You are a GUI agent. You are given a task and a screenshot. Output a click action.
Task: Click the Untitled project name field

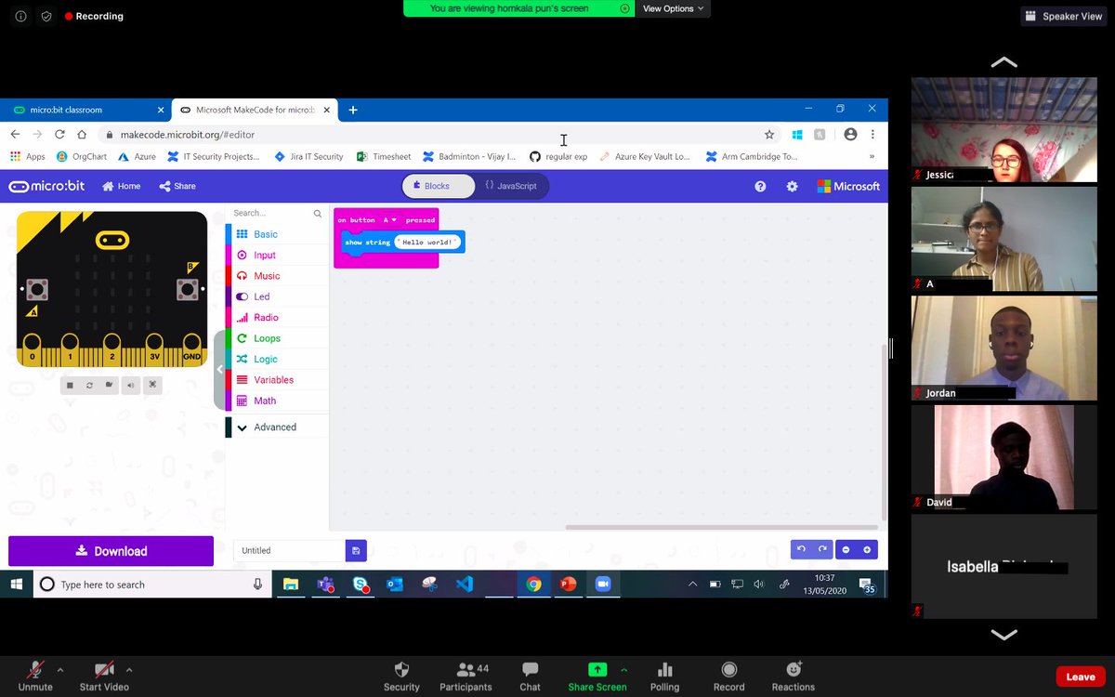point(289,550)
